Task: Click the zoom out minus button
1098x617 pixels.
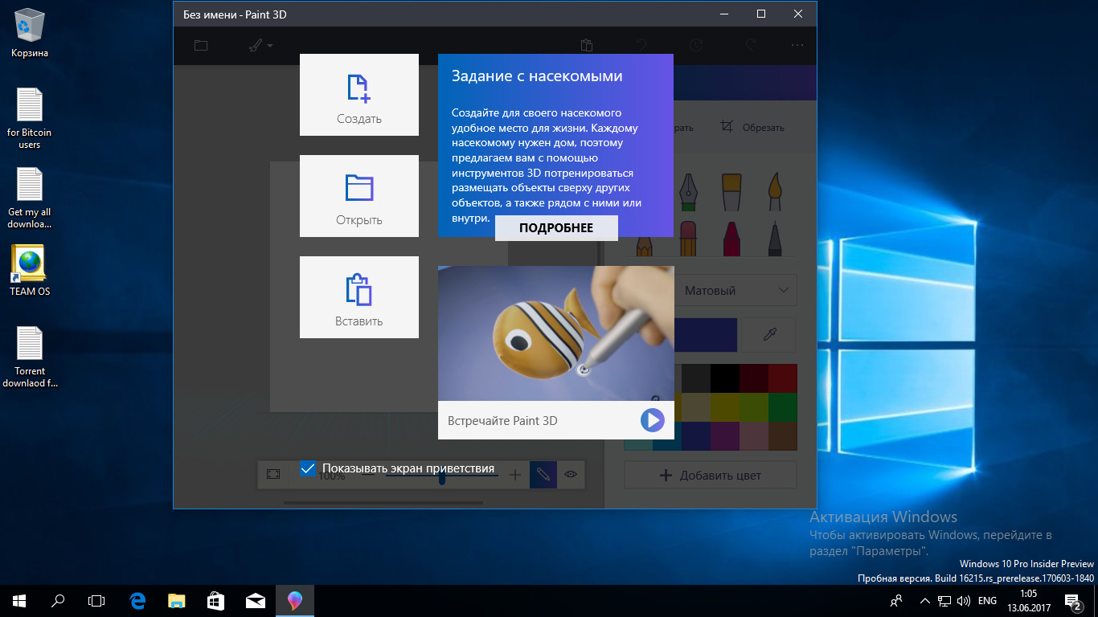Action: coord(367,476)
